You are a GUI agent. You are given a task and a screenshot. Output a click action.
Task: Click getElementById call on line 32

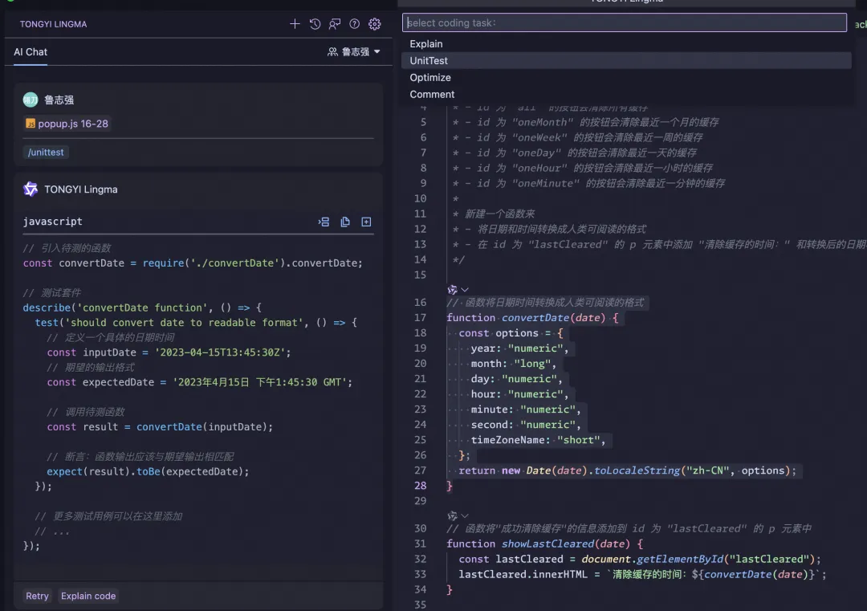click(x=680, y=559)
